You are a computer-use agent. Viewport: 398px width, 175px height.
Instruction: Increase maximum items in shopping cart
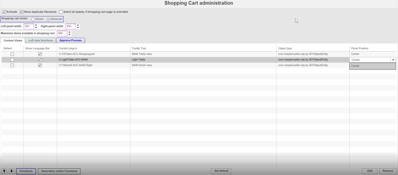tap(70, 32)
